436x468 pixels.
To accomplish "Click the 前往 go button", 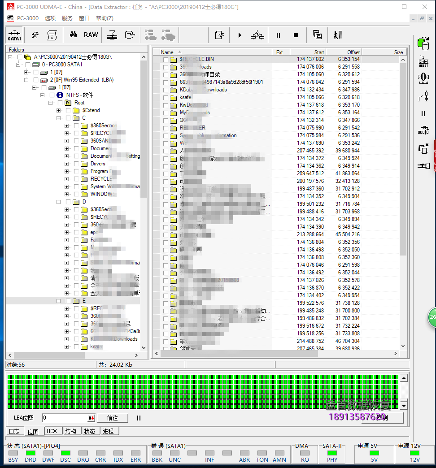I will click(x=113, y=418).
